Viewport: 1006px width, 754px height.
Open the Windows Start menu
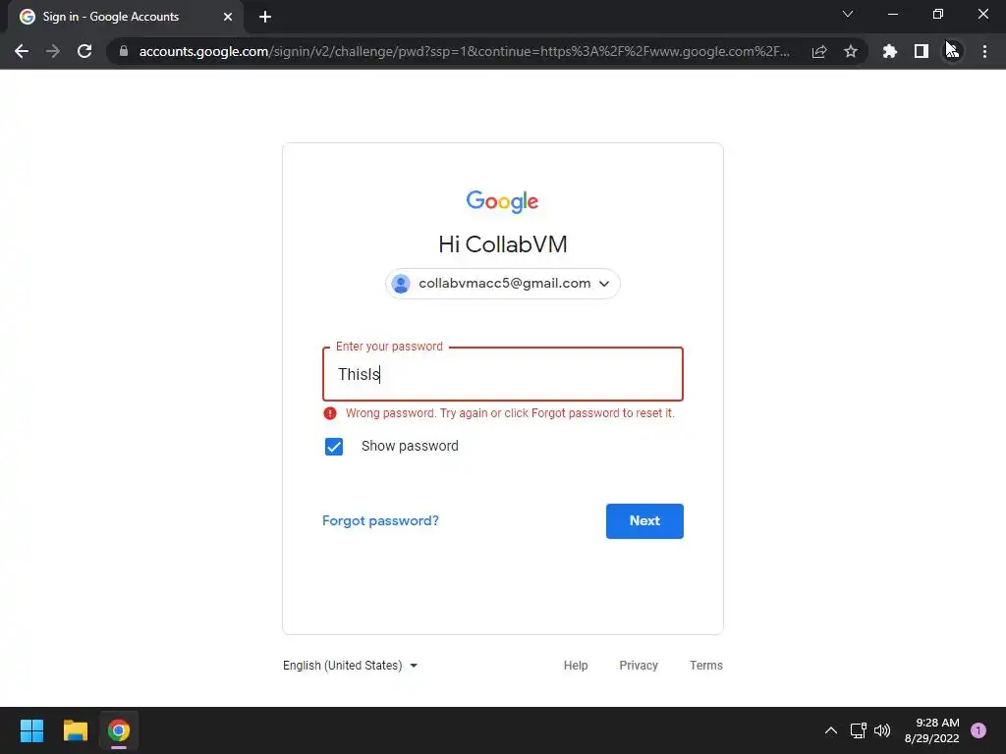click(31, 730)
